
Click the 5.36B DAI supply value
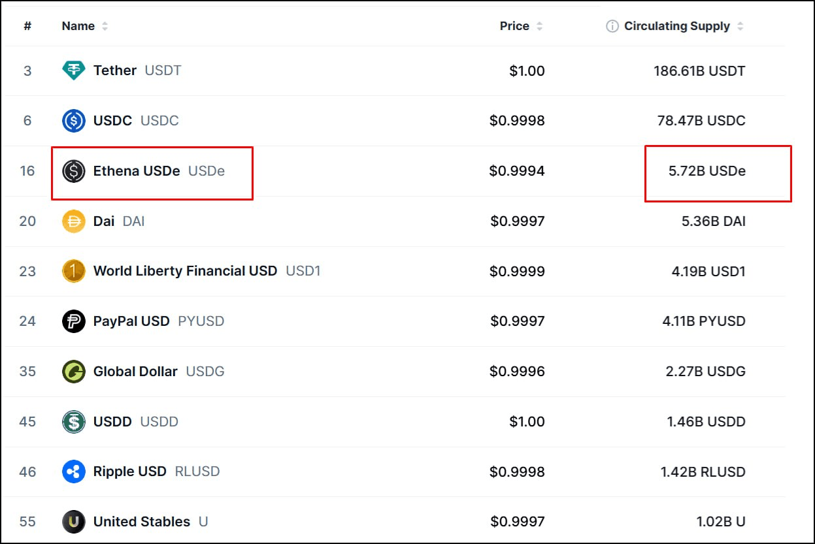pyautogui.click(x=713, y=221)
